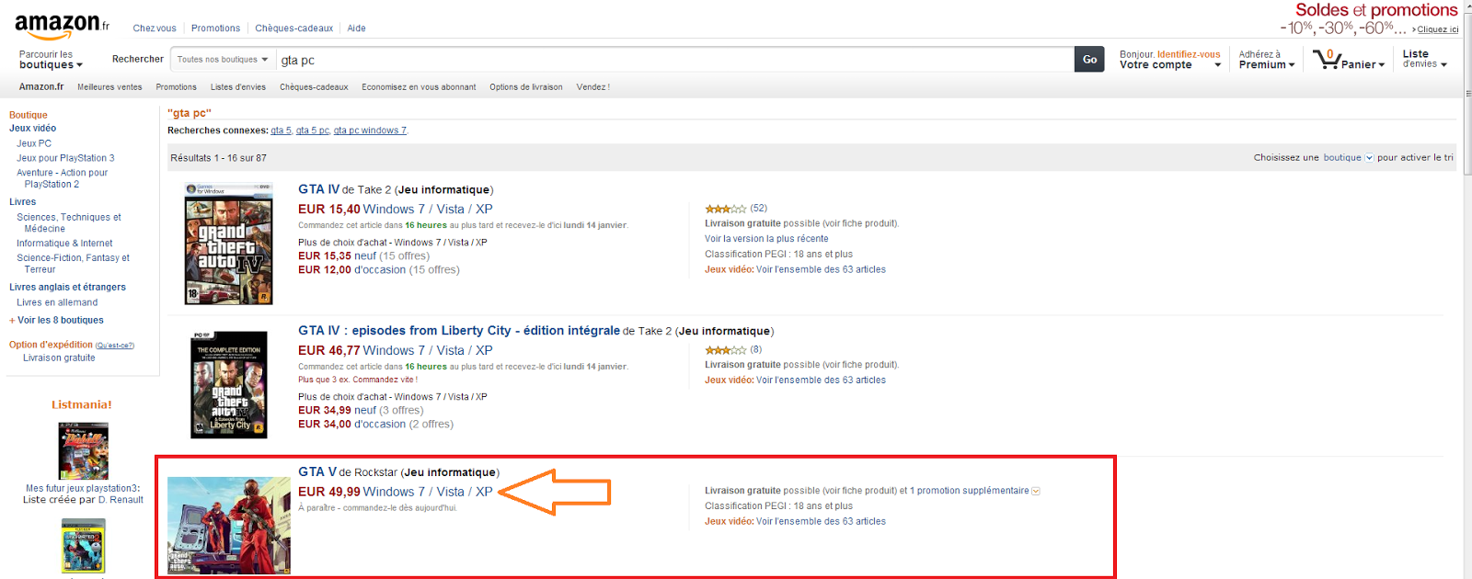This screenshot has height=579, width=1472.
Task: Click the 'Qu'est-ce?' shipping option link
Action: coord(115,346)
